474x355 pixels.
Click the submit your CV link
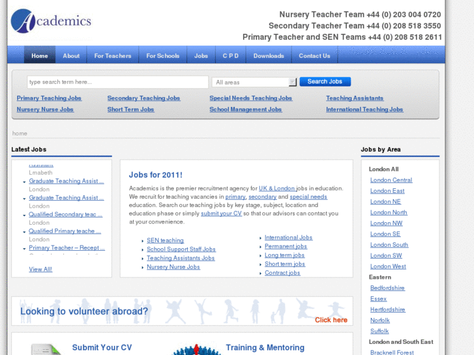click(x=221, y=214)
